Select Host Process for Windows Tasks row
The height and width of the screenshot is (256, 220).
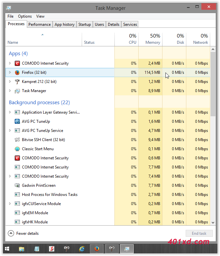[x=108, y=195]
